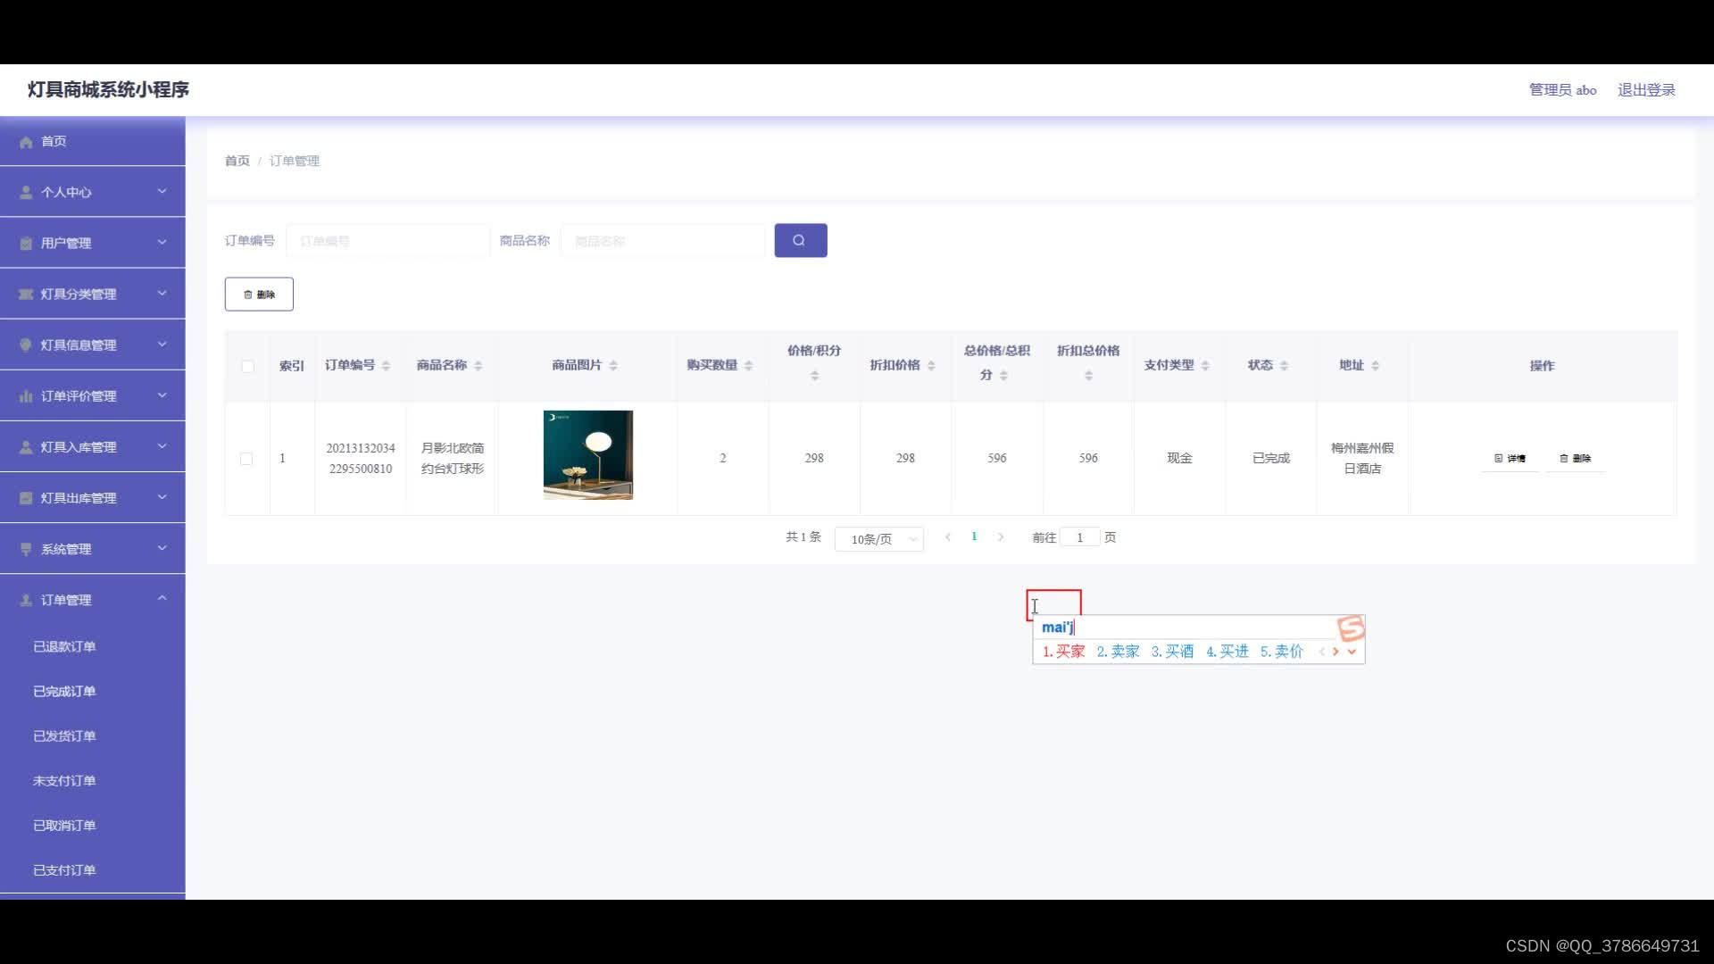Open 未支付订单 submenu item
Image resolution: width=1714 pixels, height=964 pixels.
(x=64, y=780)
